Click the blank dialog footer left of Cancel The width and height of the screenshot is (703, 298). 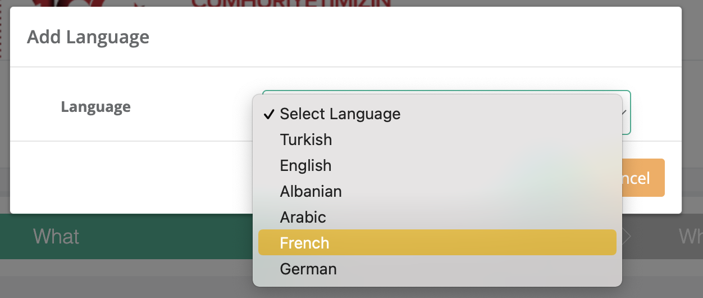pos(129,177)
